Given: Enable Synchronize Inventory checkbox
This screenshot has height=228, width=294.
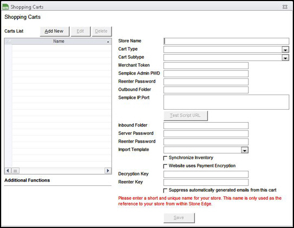Looking at the screenshot, I should coord(165,158).
